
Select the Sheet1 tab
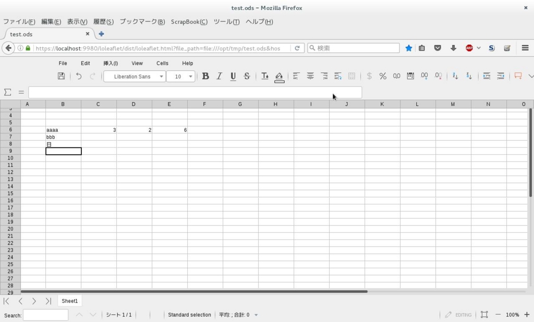click(69, 301)
